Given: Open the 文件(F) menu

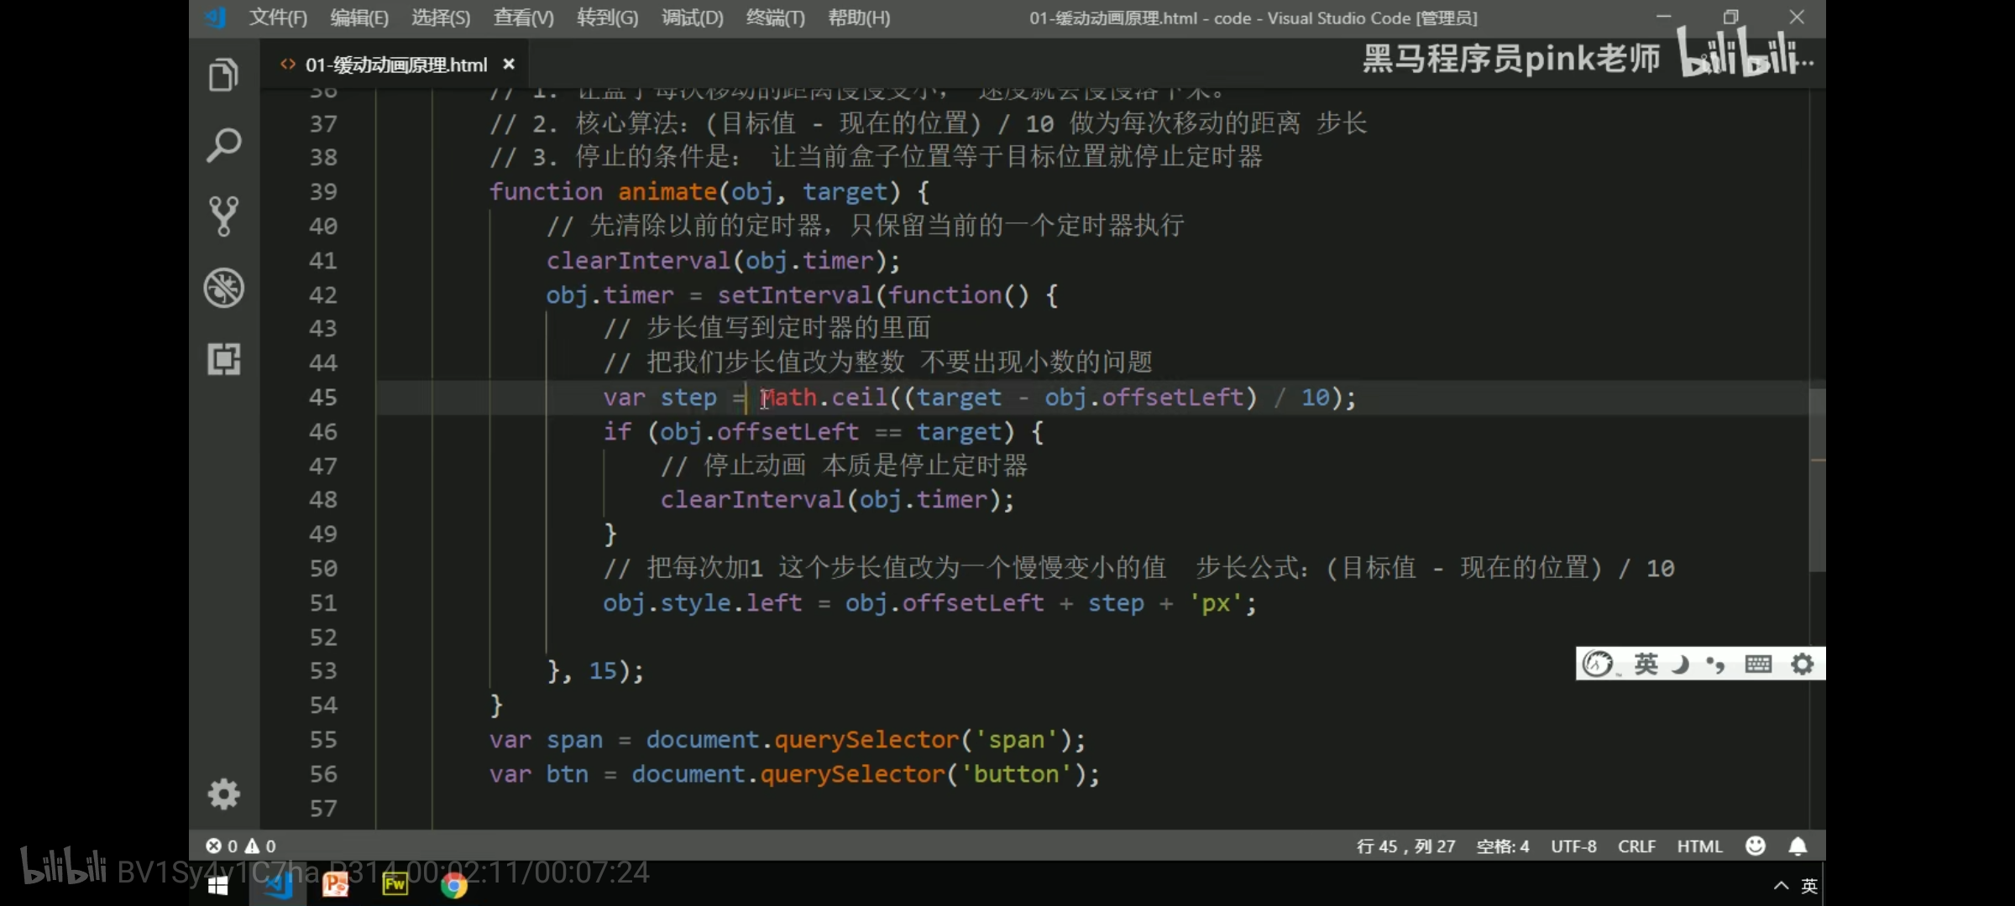Looking at the screenshot, I should click(278, 18).
